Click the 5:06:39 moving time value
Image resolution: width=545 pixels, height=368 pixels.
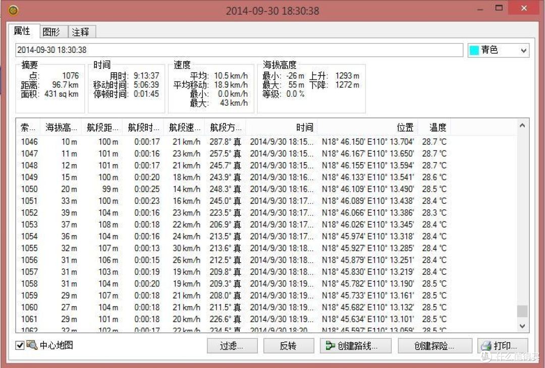146,85
